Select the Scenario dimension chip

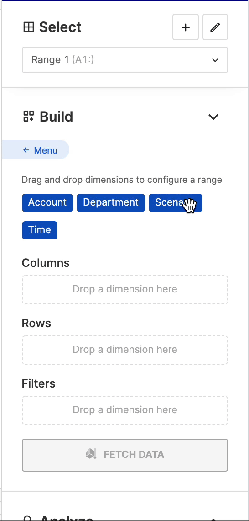[x=176, y=202]
